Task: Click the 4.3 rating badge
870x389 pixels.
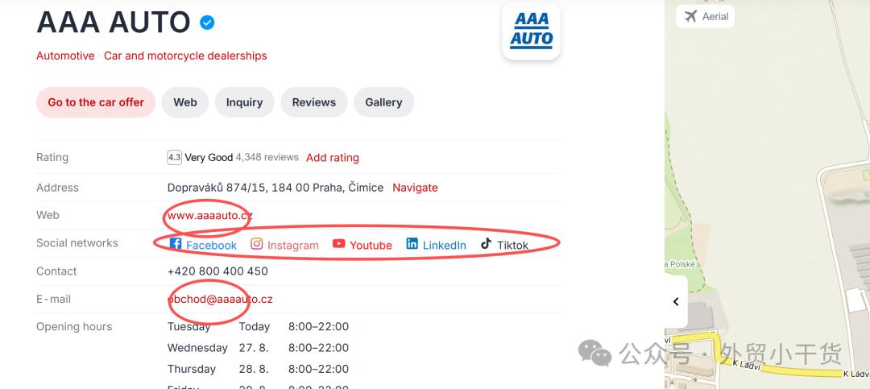Action: [174, 158]
